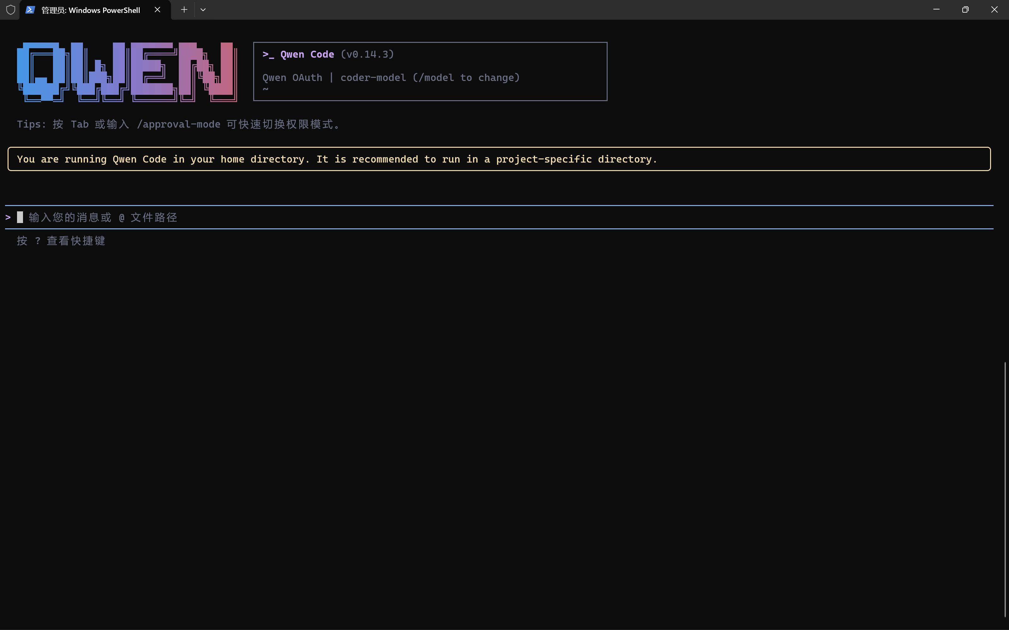Restore down the terminal window
Image resolution: width=1009 pixels, height=630 pixels.
(965, 9)
